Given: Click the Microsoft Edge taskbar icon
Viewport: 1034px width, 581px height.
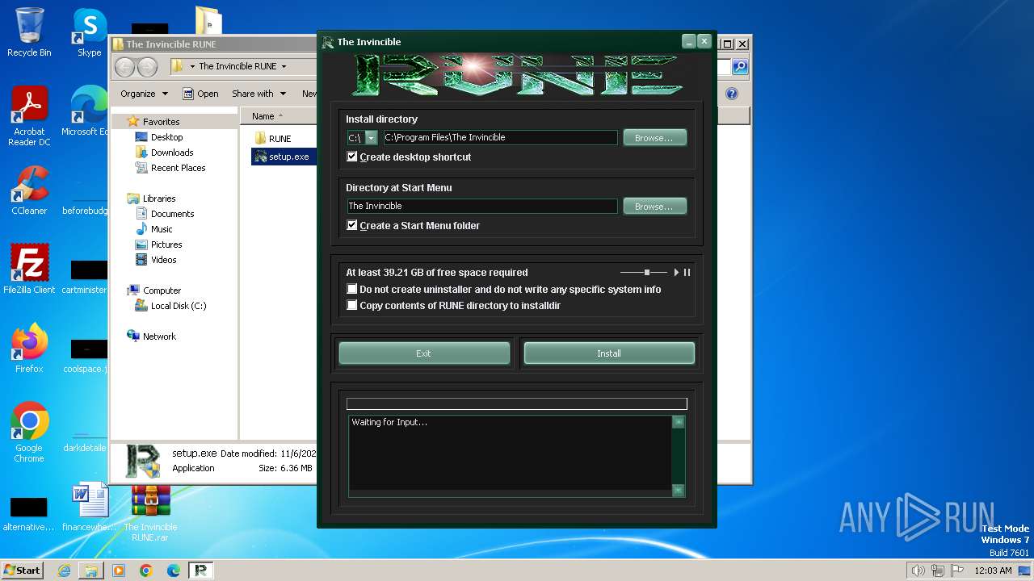Looking at the screenshot, I should pyautogui.click(x=174, y=571).
